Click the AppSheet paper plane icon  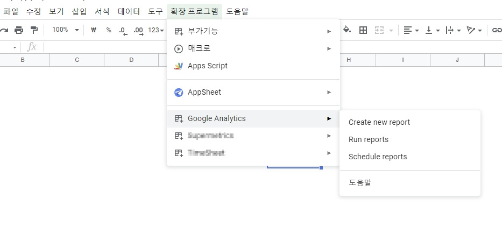point(178,93)
